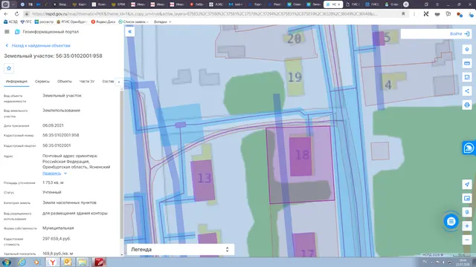The image size is (476, 267).
Task: Click the browser address bar URL
Action: point(205,14)
